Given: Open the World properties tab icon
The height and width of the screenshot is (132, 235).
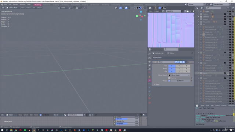Looking at the screenshot, I should click(x=149, y=73).
